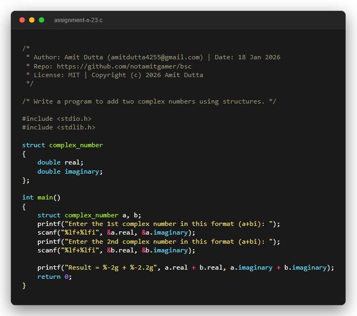Click the 'int main()' line
The height and width of the screenshot is (316, 357).
pyautogui.click(x=41, y=197)
